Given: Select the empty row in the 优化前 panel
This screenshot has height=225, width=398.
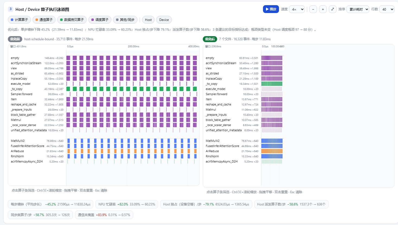Looking at the screenshot, I should pos(104,58).
